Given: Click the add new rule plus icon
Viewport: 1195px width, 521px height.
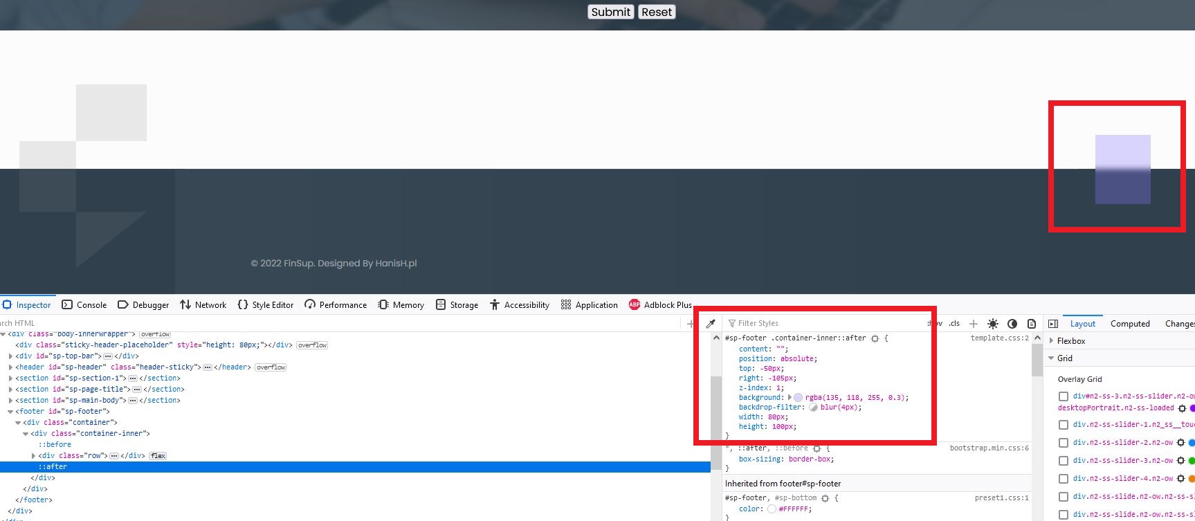Looking at the screenshot, I should 974,324.
